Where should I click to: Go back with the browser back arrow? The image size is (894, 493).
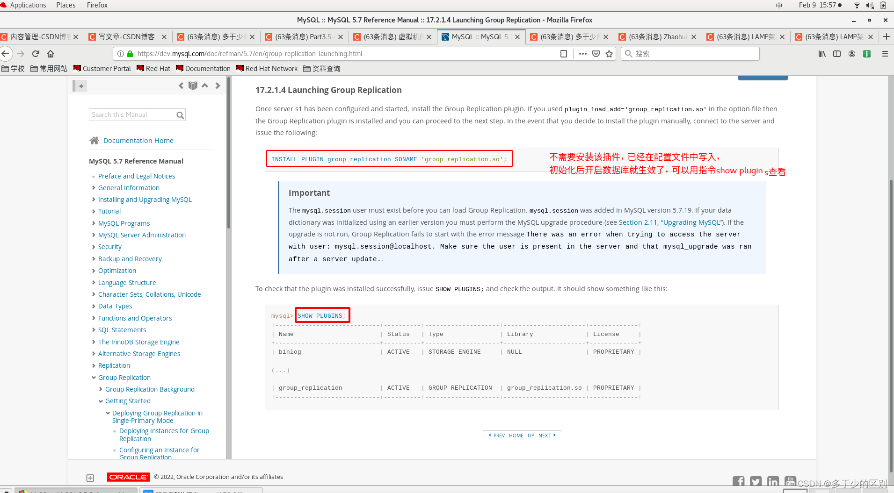click(5, 54)
